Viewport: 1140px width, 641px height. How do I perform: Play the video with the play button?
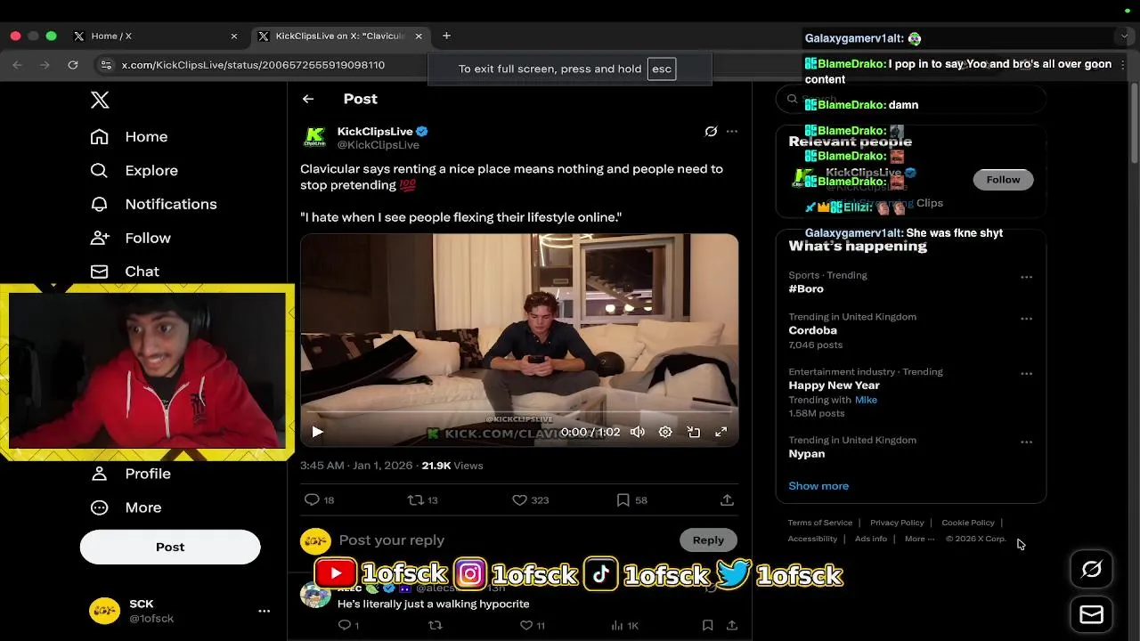(317, 432)
